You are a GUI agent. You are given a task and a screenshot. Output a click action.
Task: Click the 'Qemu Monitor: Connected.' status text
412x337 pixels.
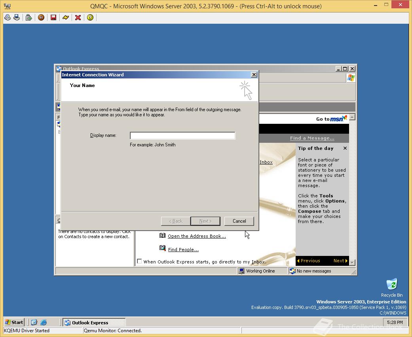click(113, 331)
